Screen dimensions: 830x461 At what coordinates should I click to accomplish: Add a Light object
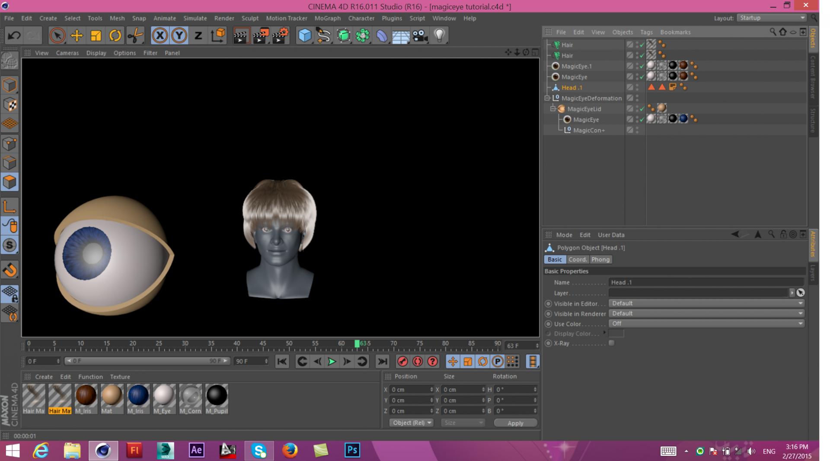[x=439, y=35]
